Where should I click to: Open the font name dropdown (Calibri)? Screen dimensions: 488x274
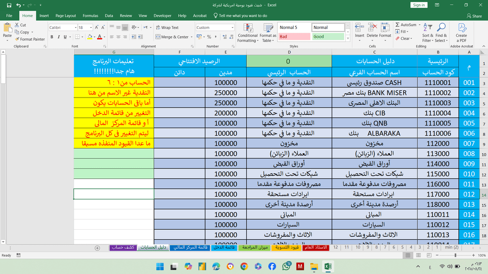pos(75,28)
